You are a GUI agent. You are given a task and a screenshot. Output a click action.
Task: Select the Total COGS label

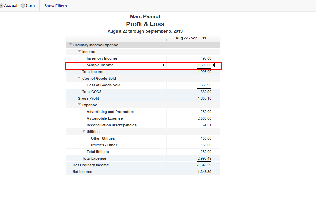tap(92, 92)
